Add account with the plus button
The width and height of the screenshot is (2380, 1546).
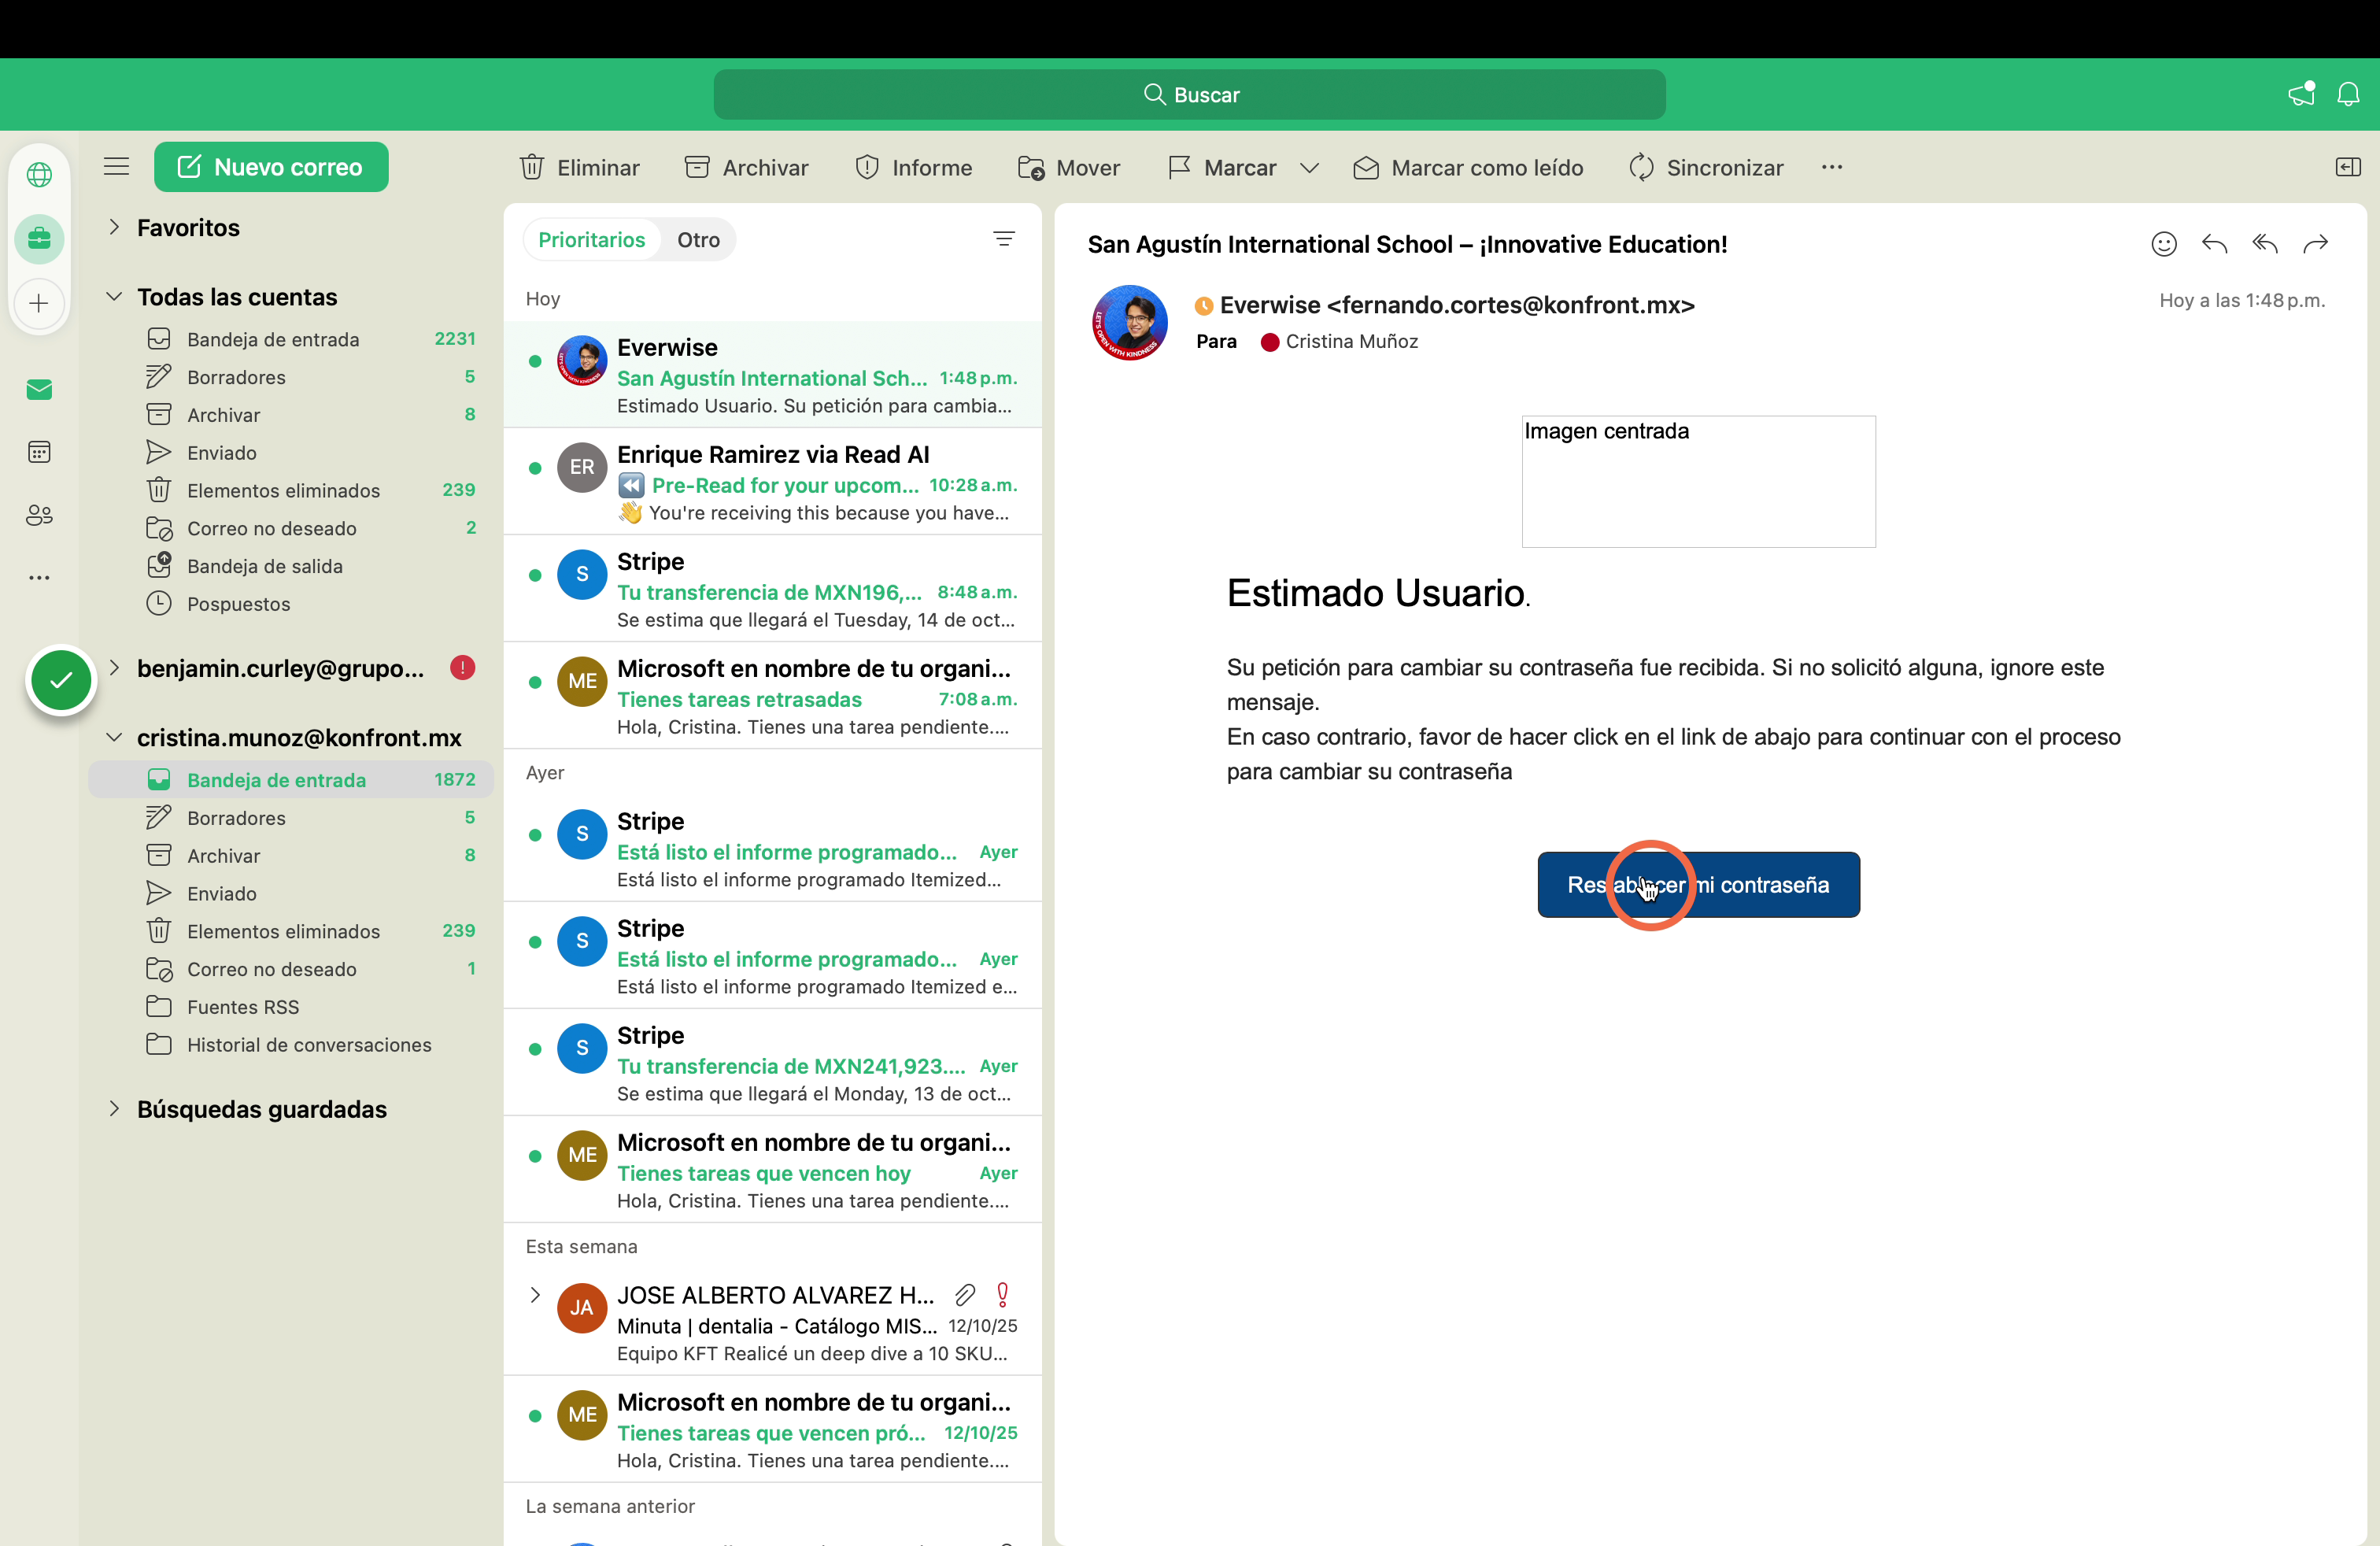coord(39,303)
